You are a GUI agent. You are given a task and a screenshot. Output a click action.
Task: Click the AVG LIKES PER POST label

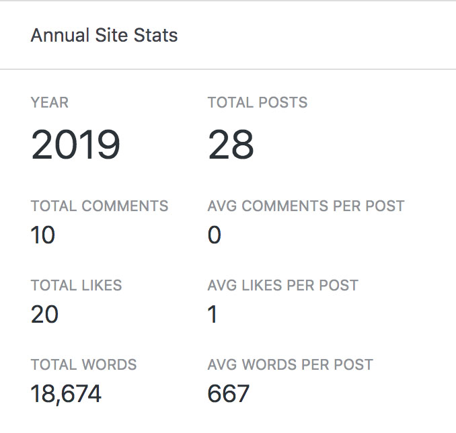click(283, 285)
